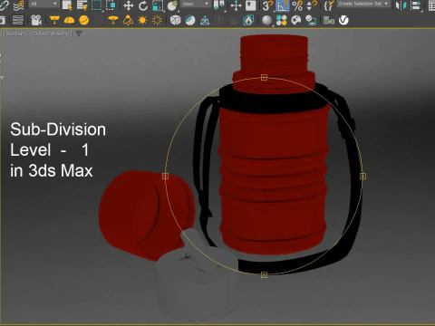The image size is (435, 326).
Task: Toggle Spinner Snap
Action: point(312,5)
